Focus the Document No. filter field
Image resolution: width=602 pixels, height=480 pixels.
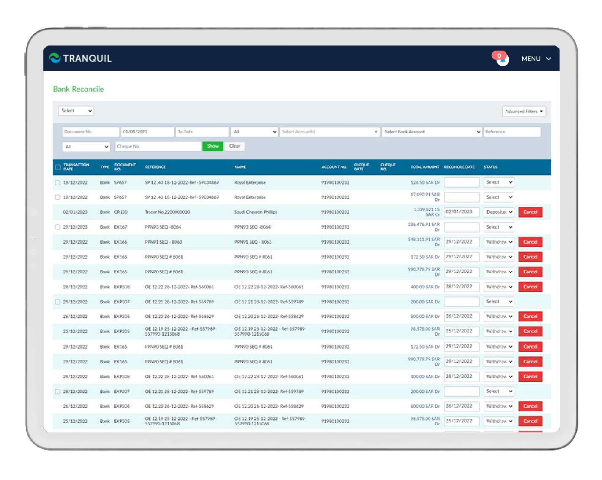coord(91,132)
